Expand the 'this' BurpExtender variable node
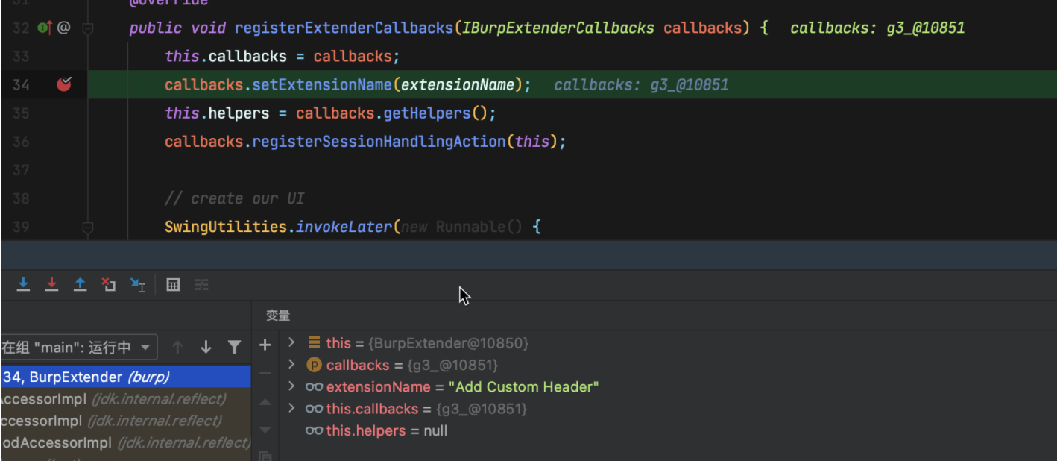The height and width of the screenshot is (461, 1057). tap(291, 342)
